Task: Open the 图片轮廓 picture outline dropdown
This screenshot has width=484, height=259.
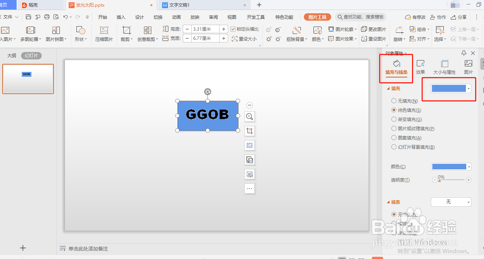Action: coord(343,29)
